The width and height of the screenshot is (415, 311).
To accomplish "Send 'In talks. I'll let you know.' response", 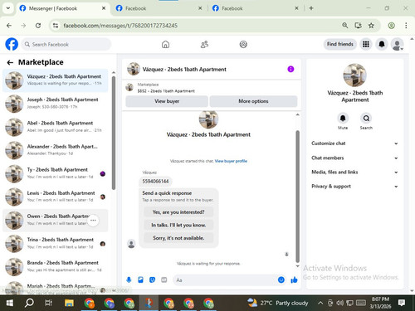I will [x=178, y=225].
